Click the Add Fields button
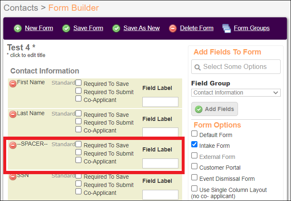291x201 pixels. tap(214, 109)
